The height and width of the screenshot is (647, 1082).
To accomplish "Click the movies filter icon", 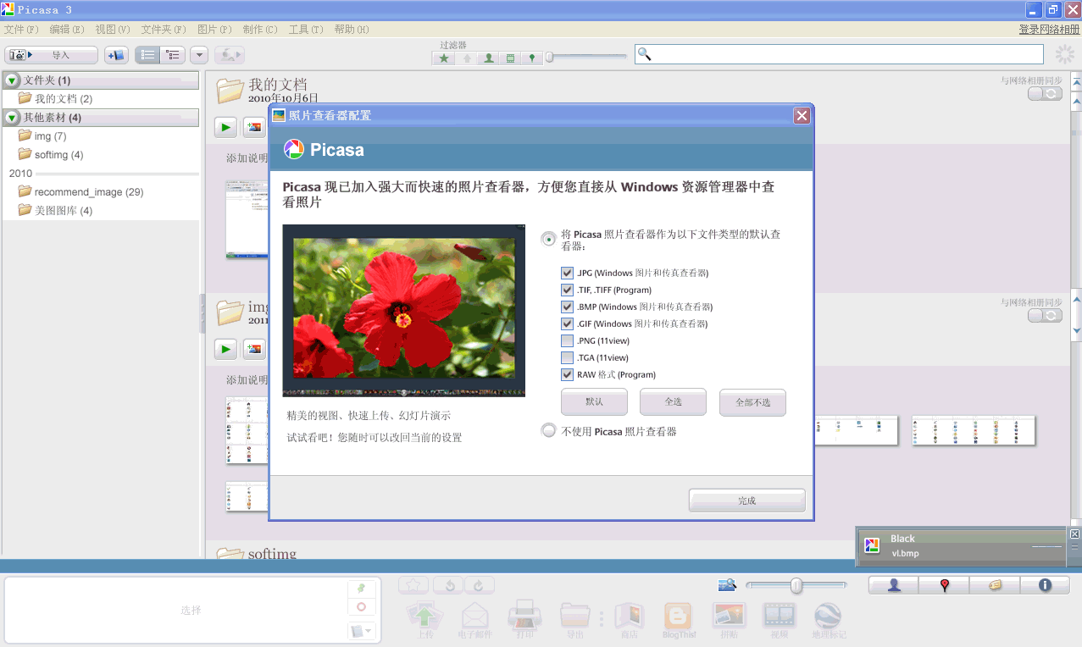I will tap(510, 58).
